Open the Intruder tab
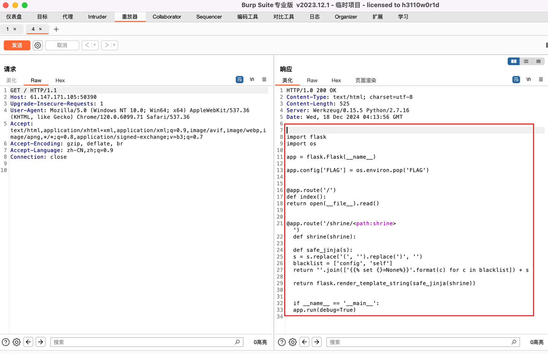Image resolution: width=548 pixels, height=354 pixels. click(97, 17)
